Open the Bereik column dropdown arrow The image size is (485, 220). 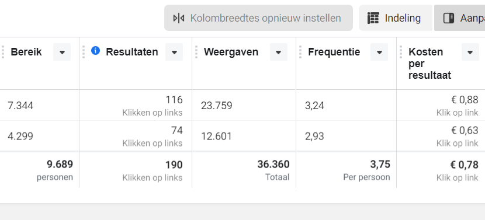(62, 52)
